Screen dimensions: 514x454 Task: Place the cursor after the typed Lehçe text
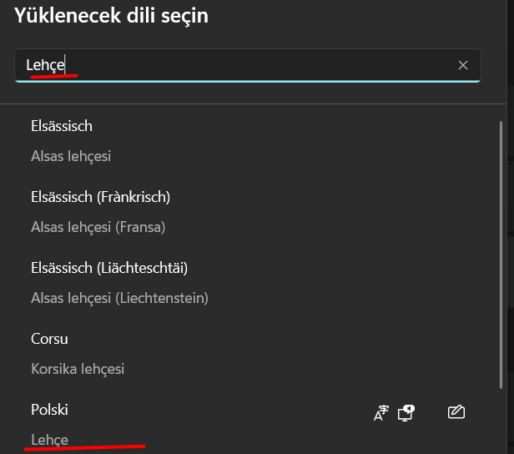[x=65, y=64]
